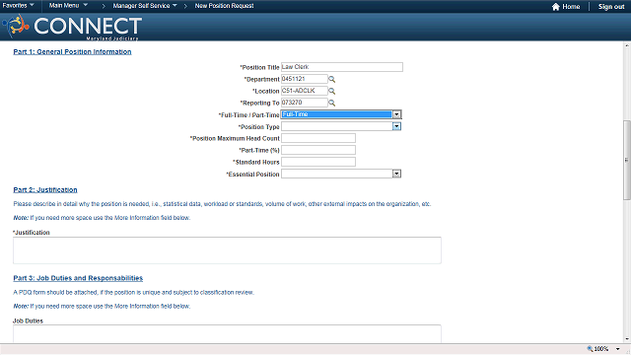Expand the Essential Position dropdown
The height and width of the screenshot is (355, 631).
click(396, 174)
